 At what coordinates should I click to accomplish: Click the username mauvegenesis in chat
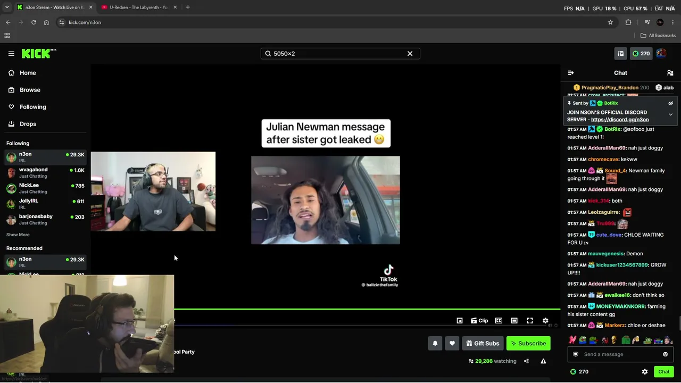pos(605,254)
